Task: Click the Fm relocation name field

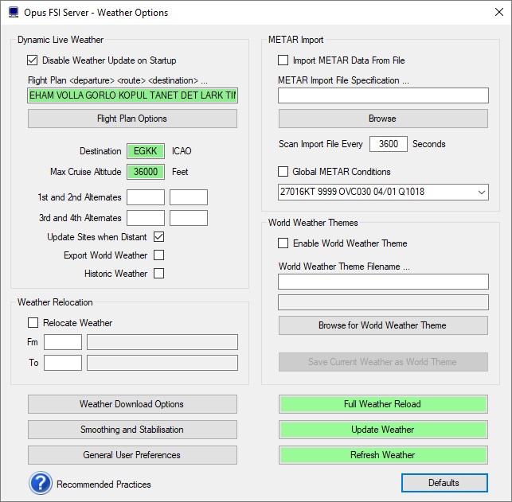Action: click(x=162, y=342)
